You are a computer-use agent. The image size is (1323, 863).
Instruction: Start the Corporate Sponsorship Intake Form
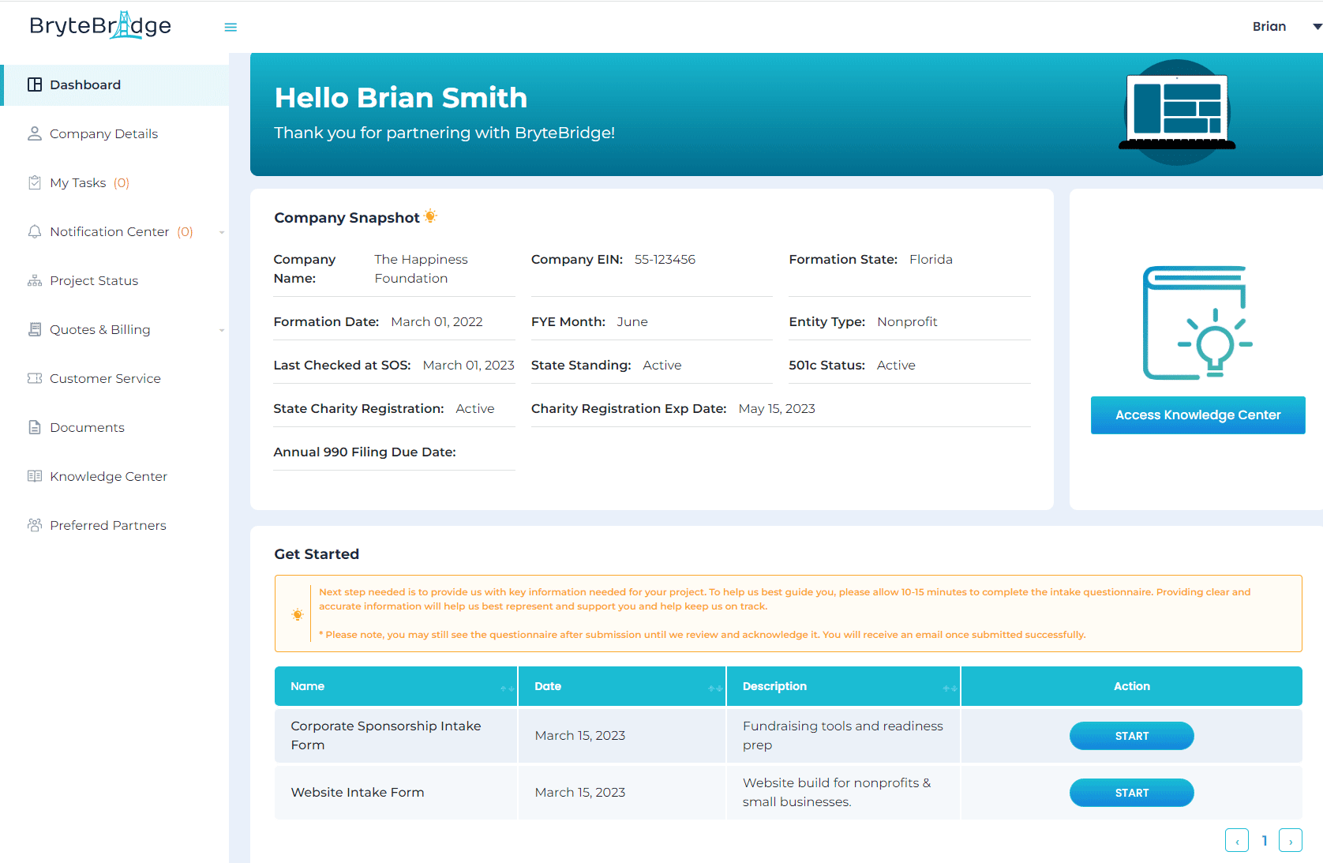tap(1131, 736)
